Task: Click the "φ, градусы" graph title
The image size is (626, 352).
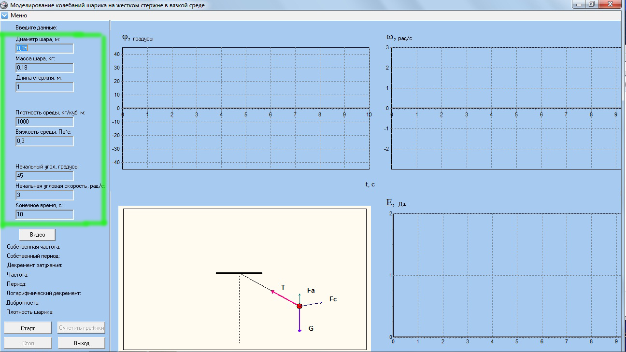Action: (138, 38)
